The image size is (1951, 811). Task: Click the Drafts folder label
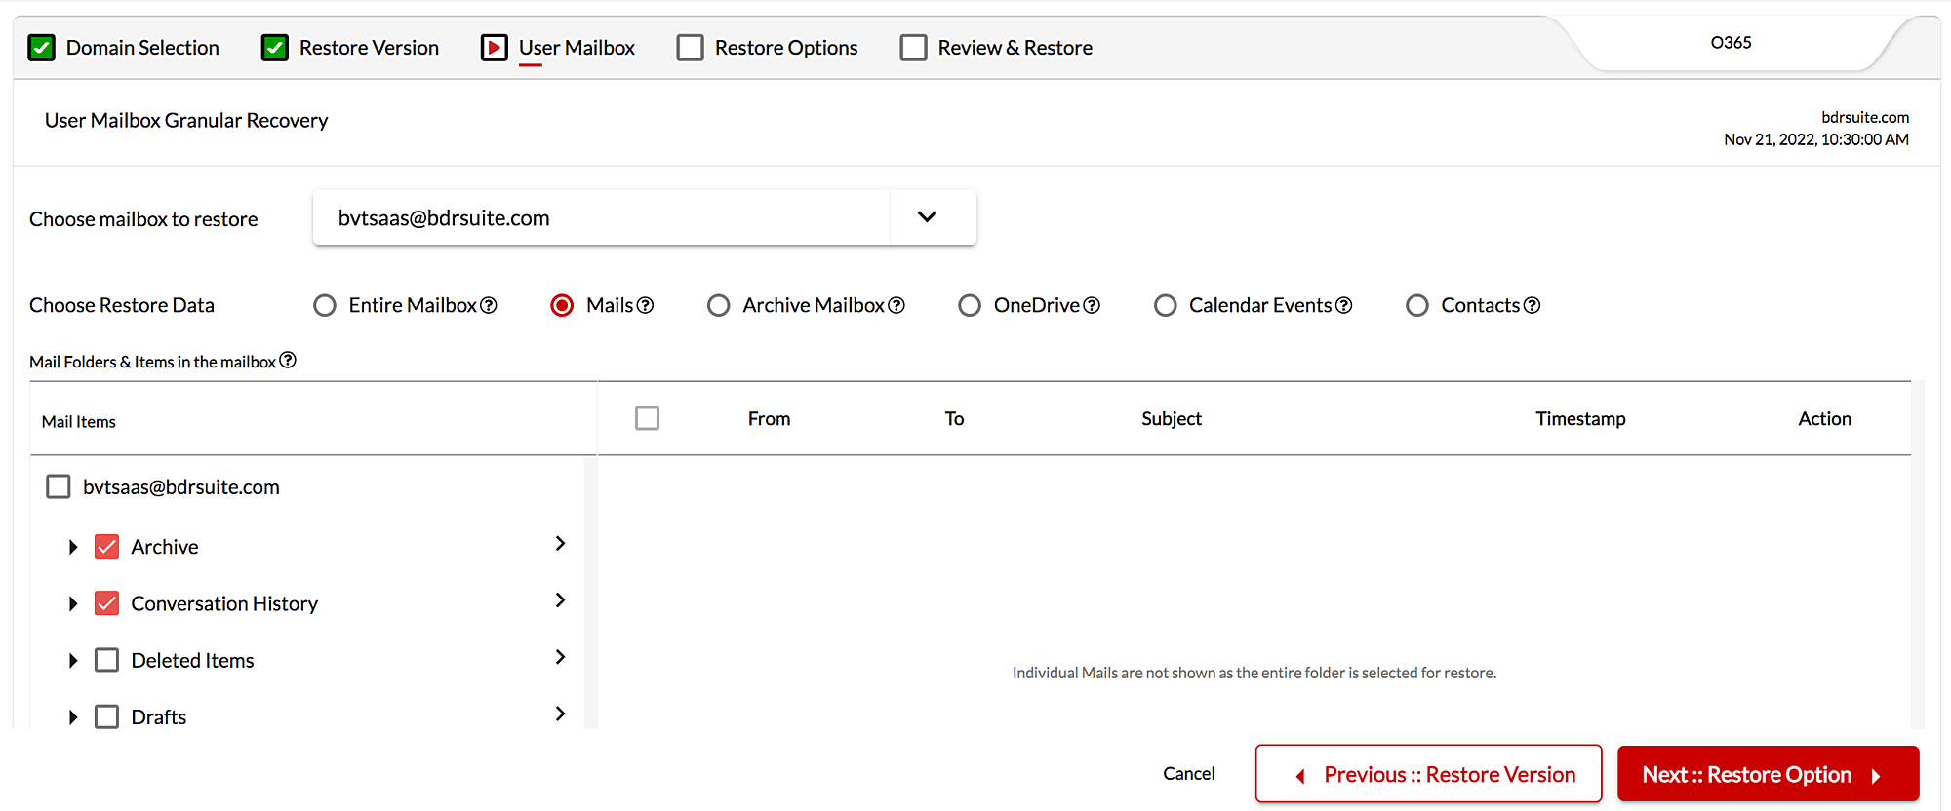pyautogui.click(x=159, y=716)
